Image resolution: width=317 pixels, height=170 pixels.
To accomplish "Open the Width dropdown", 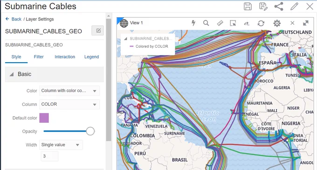I will pos(61,145).
